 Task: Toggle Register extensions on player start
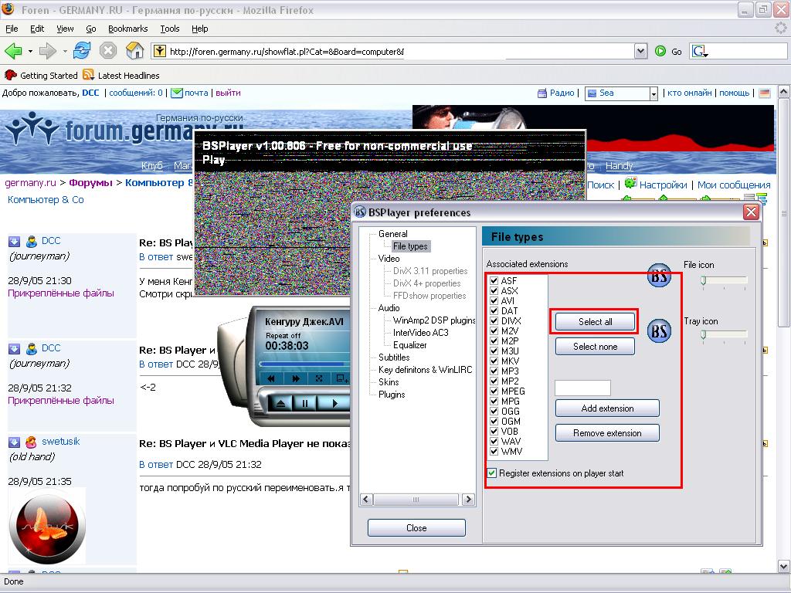click(x=492, y=473)
